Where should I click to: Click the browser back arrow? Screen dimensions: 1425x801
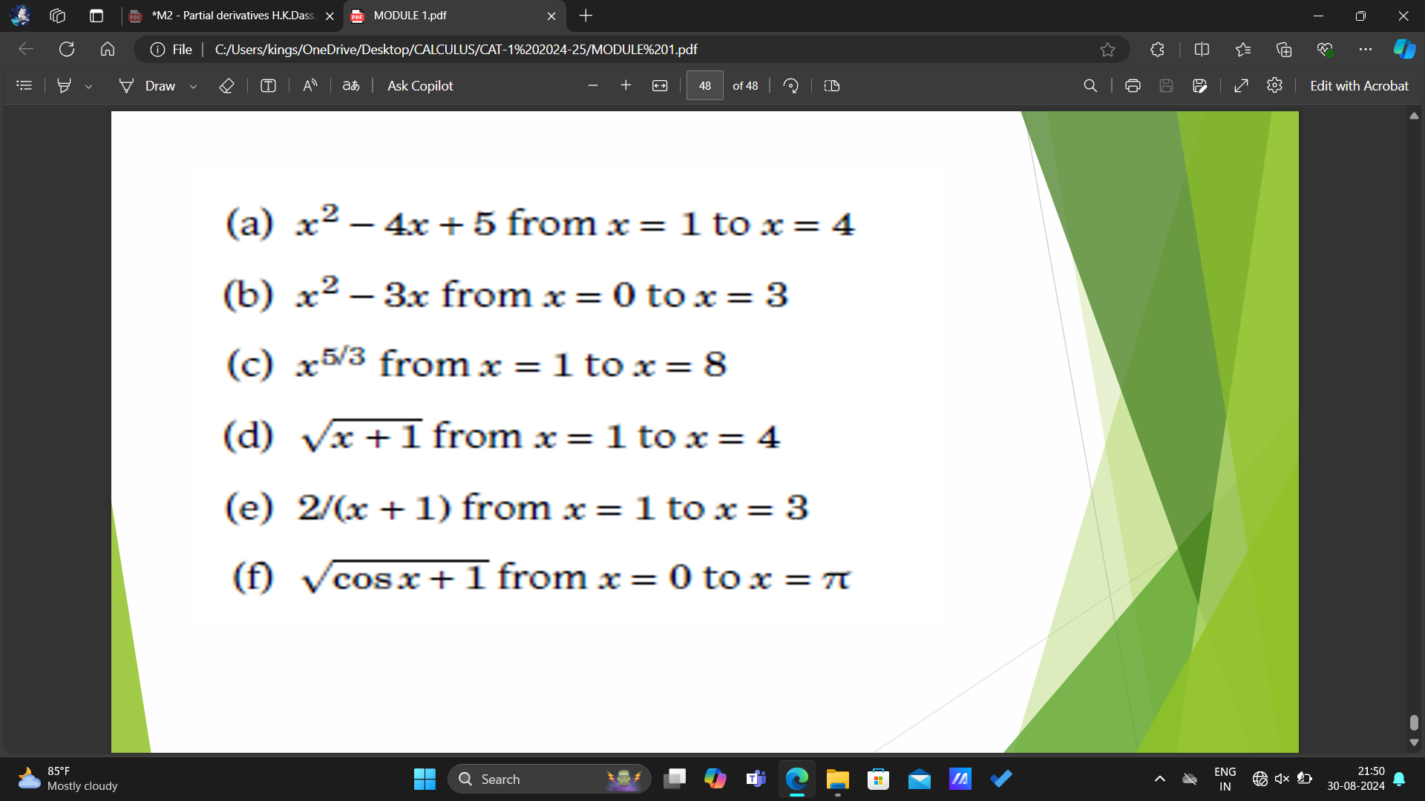[26, 49]
